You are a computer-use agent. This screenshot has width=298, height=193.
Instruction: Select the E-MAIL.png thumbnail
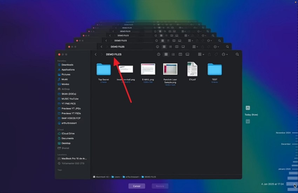tap(148, 69)
